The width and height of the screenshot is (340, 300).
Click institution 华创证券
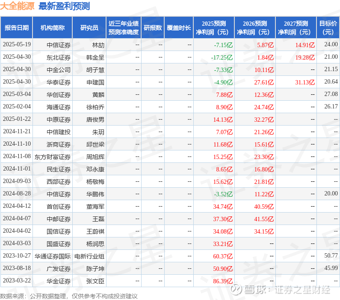tap(59, 95)
